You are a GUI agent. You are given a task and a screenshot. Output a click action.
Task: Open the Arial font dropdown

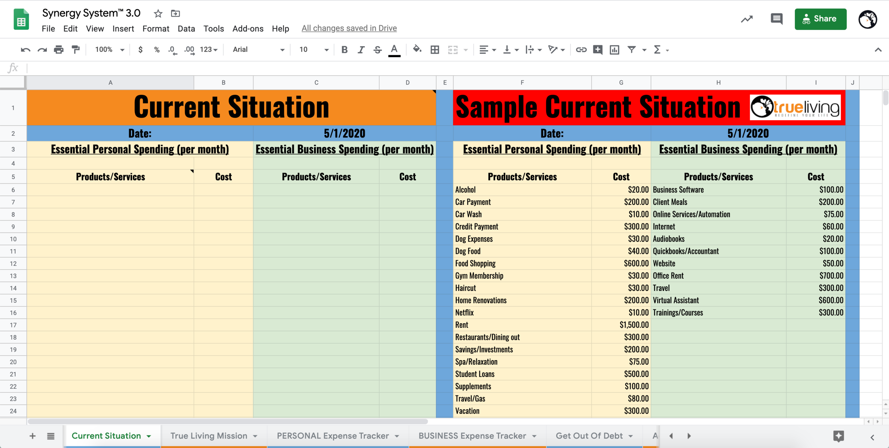[259, 50]
